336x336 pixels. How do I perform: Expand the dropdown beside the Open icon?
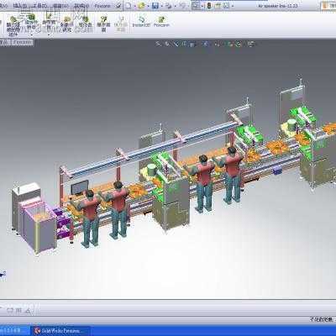click(149, 6)
